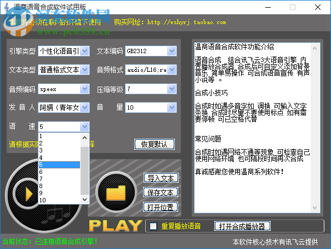Image resolution: width=331 pixels, height=249 pixels.
Task: Select speed 8 in the list
Action: pyautogui.click(x=60, y=186)
